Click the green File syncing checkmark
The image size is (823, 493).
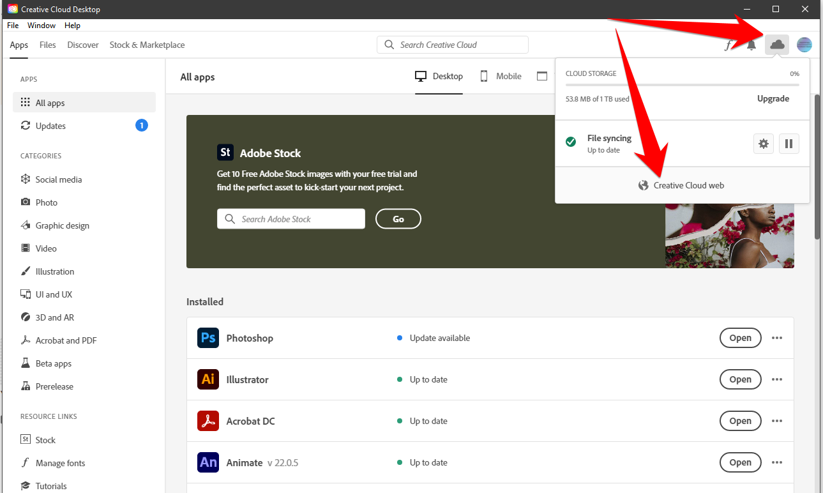tap(571, 142)
